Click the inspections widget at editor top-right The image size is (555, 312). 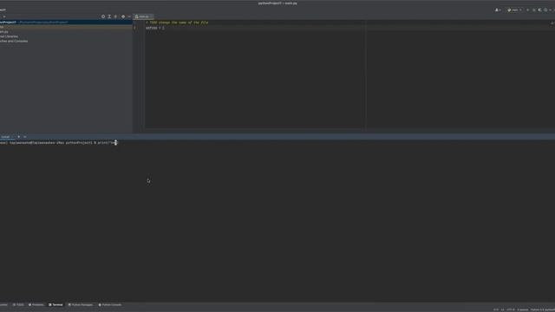pos(552,23)
